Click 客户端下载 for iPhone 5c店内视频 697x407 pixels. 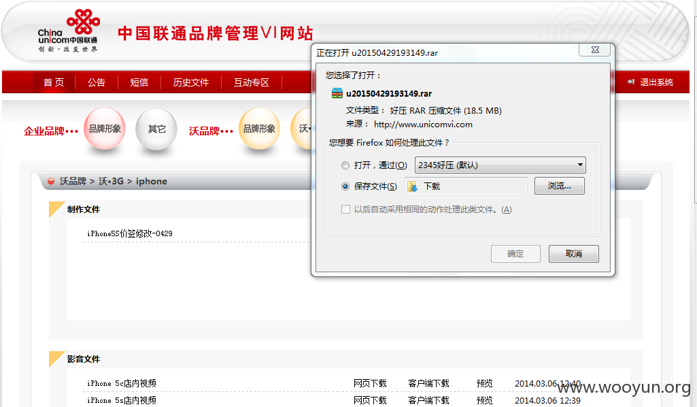(428, 383)
